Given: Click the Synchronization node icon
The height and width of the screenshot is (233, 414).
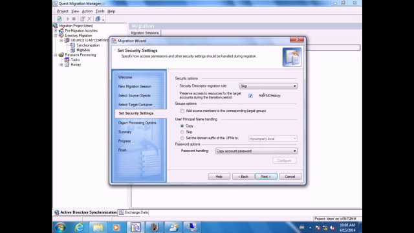Looking at the screenshot, I should coord(72,45).
